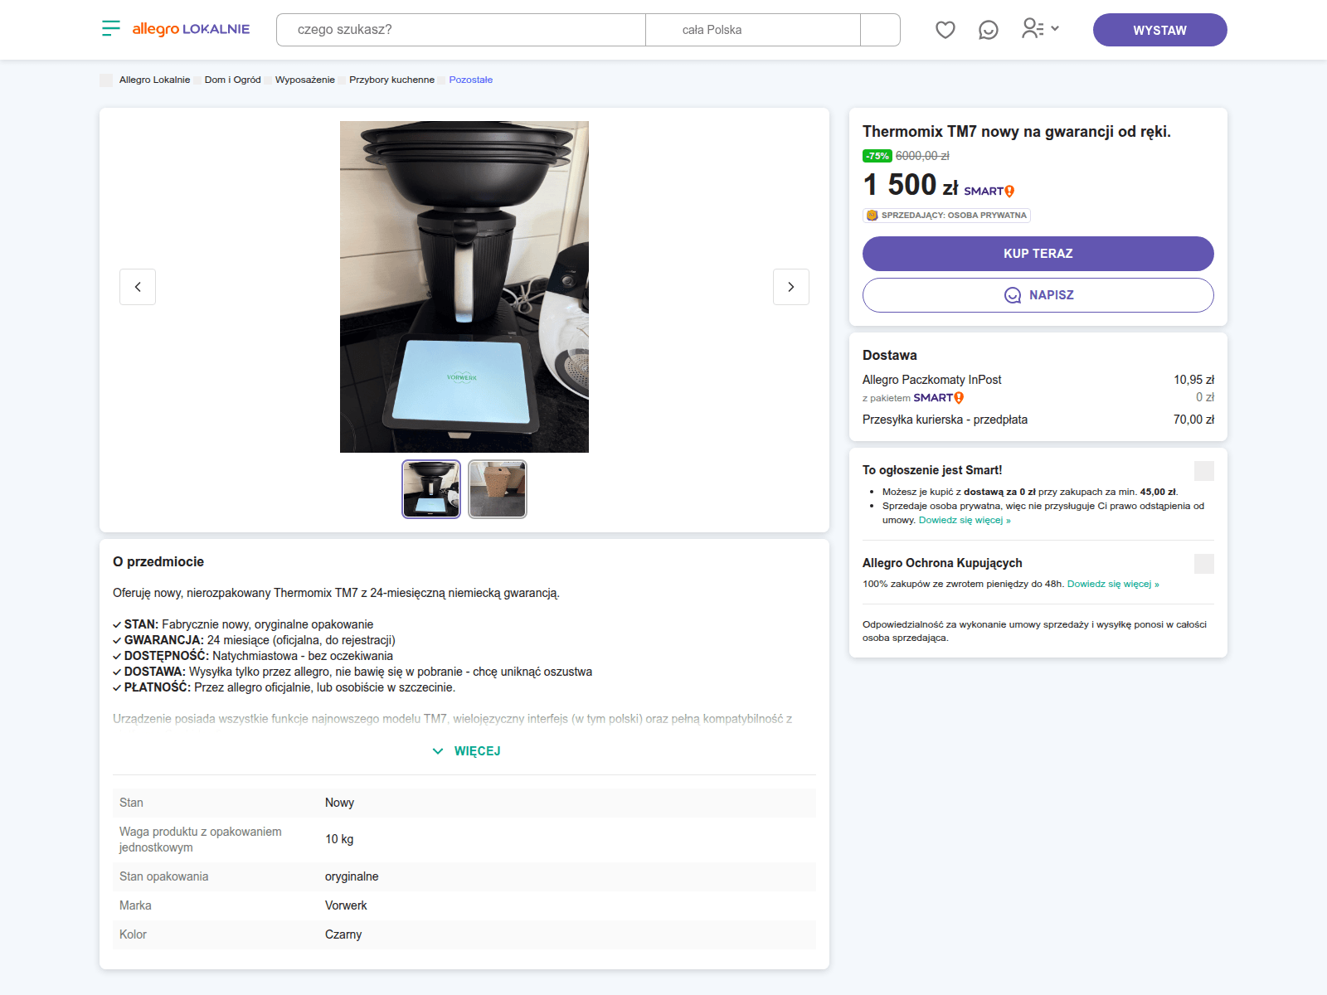This screenshot has width=1327, height=995.
Task: Open the Pozostałe breadcrumb link
Action: (470, 80)
